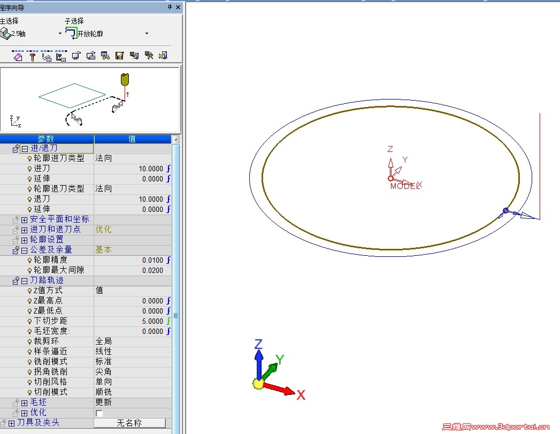Viewport: 560px width, 434px height.
Task: Click the lock icon beside 刀路轨迹
Action: tap(16, 281)
